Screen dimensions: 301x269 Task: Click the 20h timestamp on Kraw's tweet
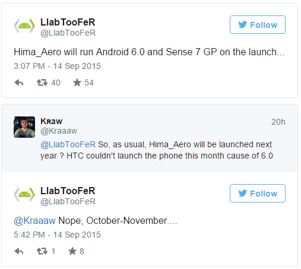coord(278,122)
